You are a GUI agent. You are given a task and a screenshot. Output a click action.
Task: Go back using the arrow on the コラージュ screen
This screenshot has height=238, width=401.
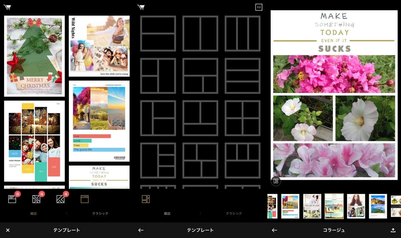point(274,230)
